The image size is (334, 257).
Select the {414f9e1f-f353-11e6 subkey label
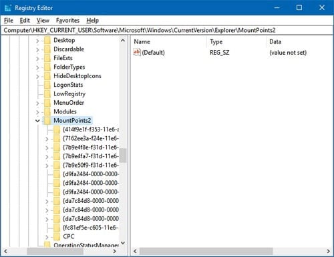point(91,130)
